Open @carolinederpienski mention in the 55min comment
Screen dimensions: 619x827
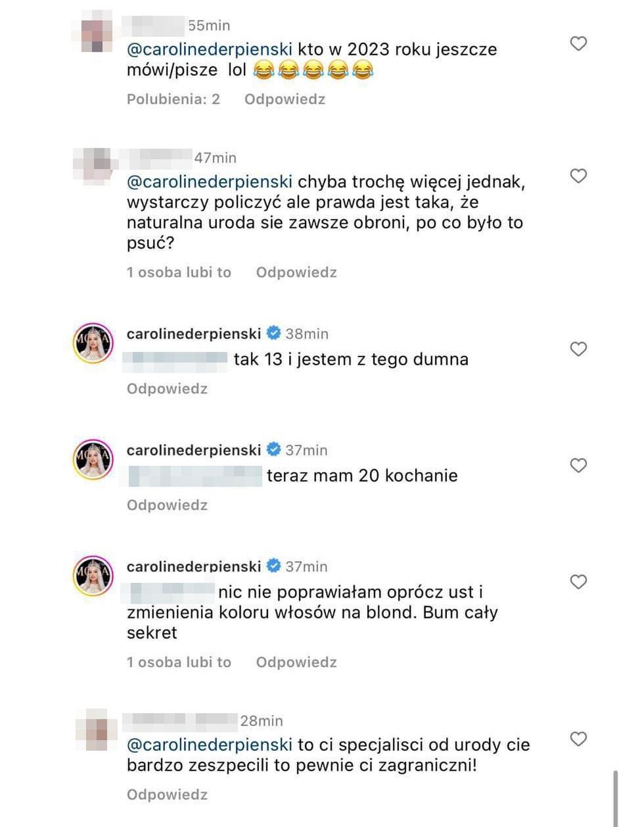[x=210, y=49]
